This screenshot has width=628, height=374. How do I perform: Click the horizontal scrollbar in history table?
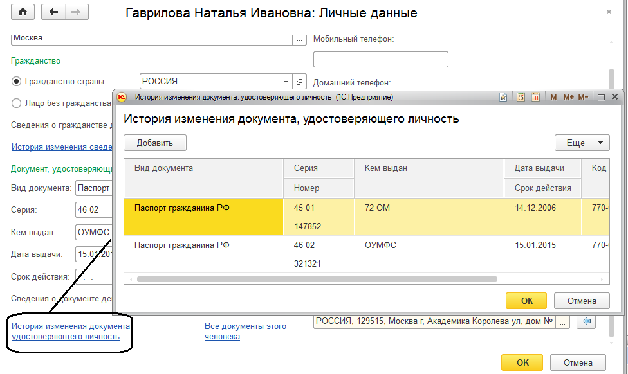click(317, 279)
